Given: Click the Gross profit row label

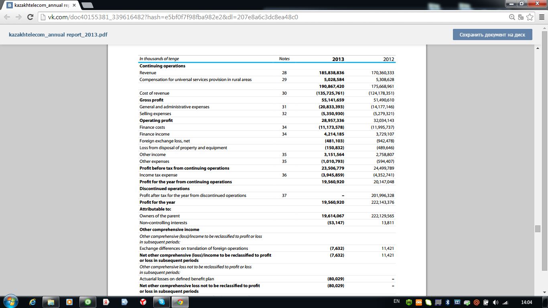Looking at the screenshot, I should (151, 100).
